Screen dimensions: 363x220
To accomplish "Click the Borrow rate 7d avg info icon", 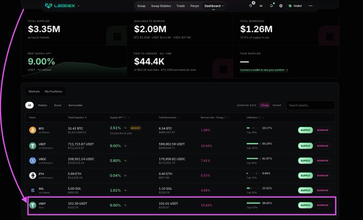I will click(225, 117).
